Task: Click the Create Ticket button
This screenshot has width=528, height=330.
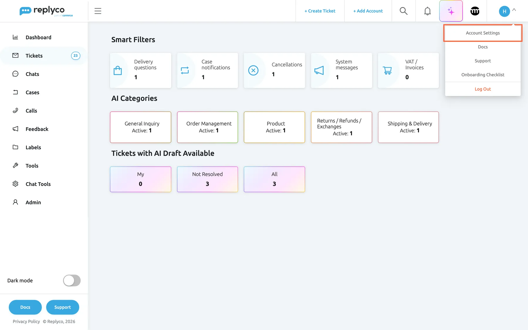Action: [320, 11]
